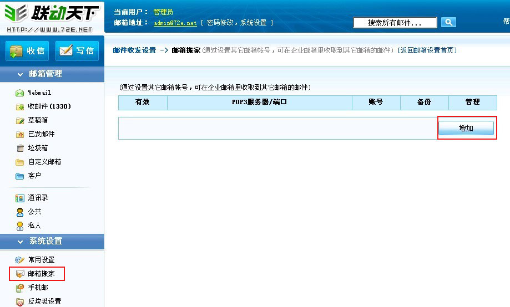Click the 常用设置 gear icon
Image resolution: width=510 pixels, height=307 pixels.
(20, 260)
